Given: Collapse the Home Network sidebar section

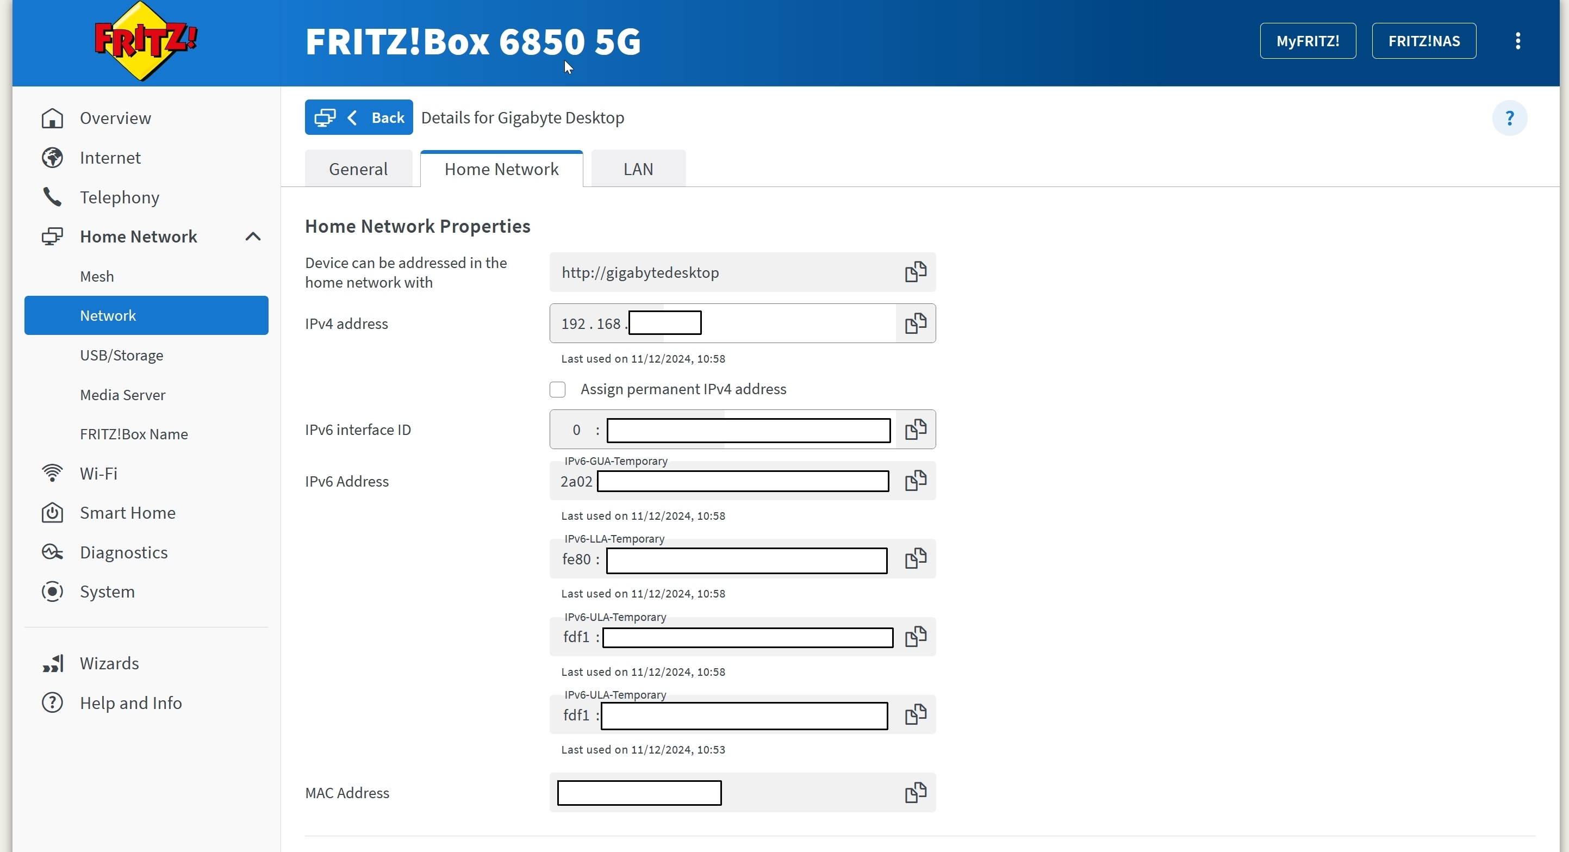Looking at the screenshot, I should (x=253, y=237).
